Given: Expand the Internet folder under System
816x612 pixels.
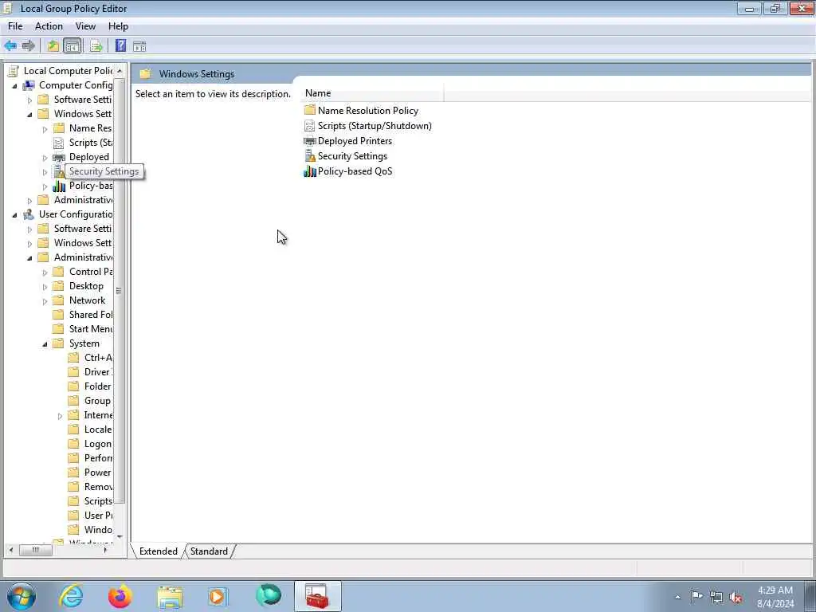Looking at the screenshot, I should [x=60, y=416].
